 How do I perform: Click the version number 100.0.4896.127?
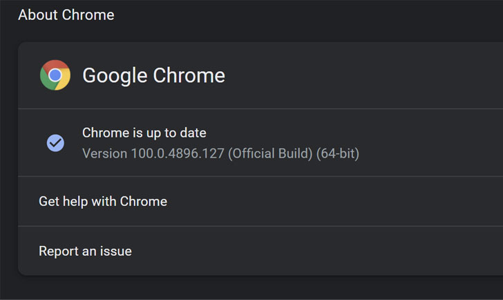(178, 153)
